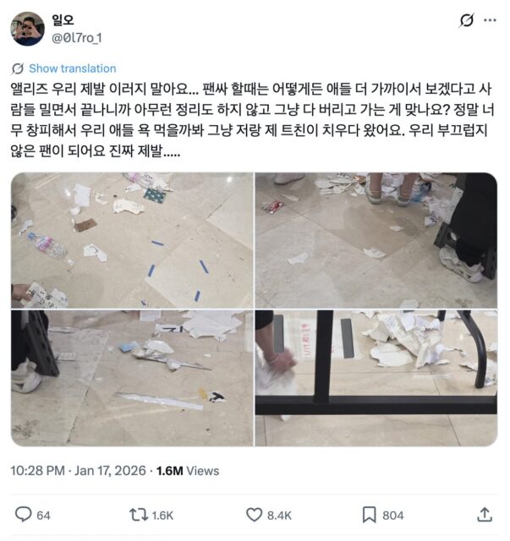Click the 8.4K likes count
The width and height of the screenshot is (510, 541).
pos(279,516)
